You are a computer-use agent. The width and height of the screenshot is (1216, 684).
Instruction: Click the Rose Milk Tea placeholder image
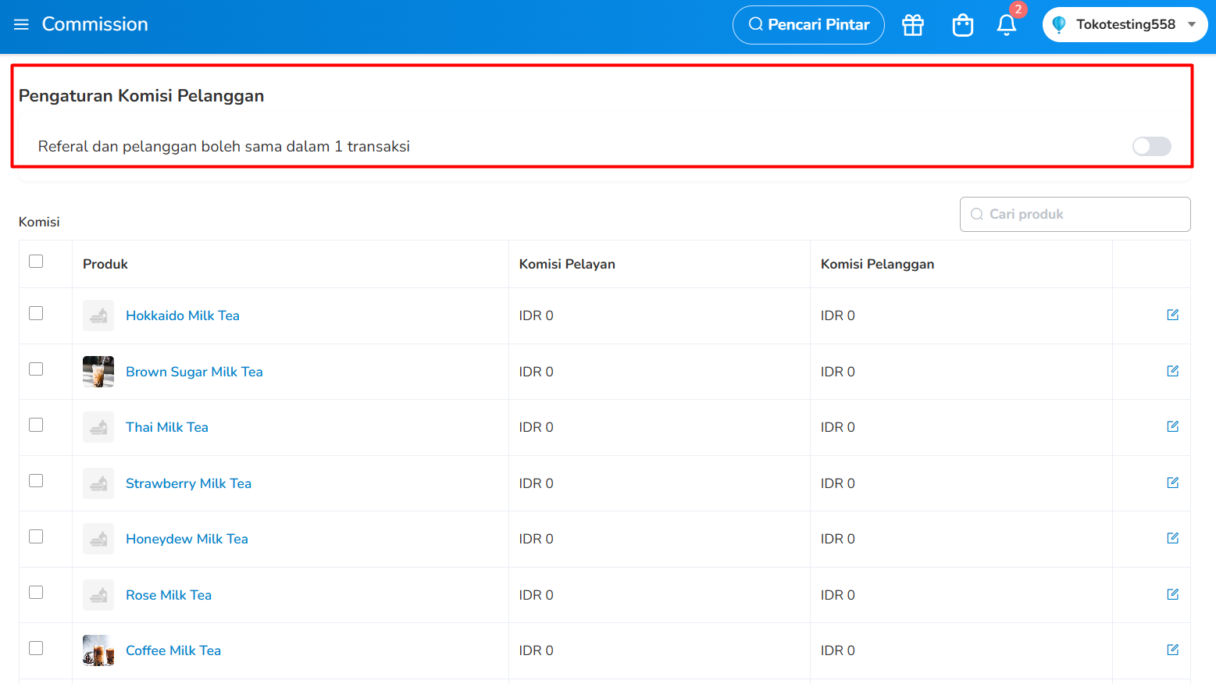(x=98, y=595)
